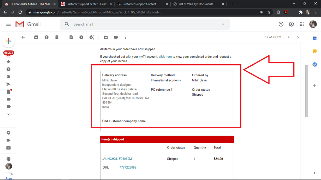Expand More labels chevron in sidebar
321x180 pixels.
click(x=8, y=114)
